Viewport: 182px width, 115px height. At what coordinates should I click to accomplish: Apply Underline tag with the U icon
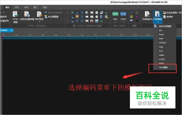67,21
